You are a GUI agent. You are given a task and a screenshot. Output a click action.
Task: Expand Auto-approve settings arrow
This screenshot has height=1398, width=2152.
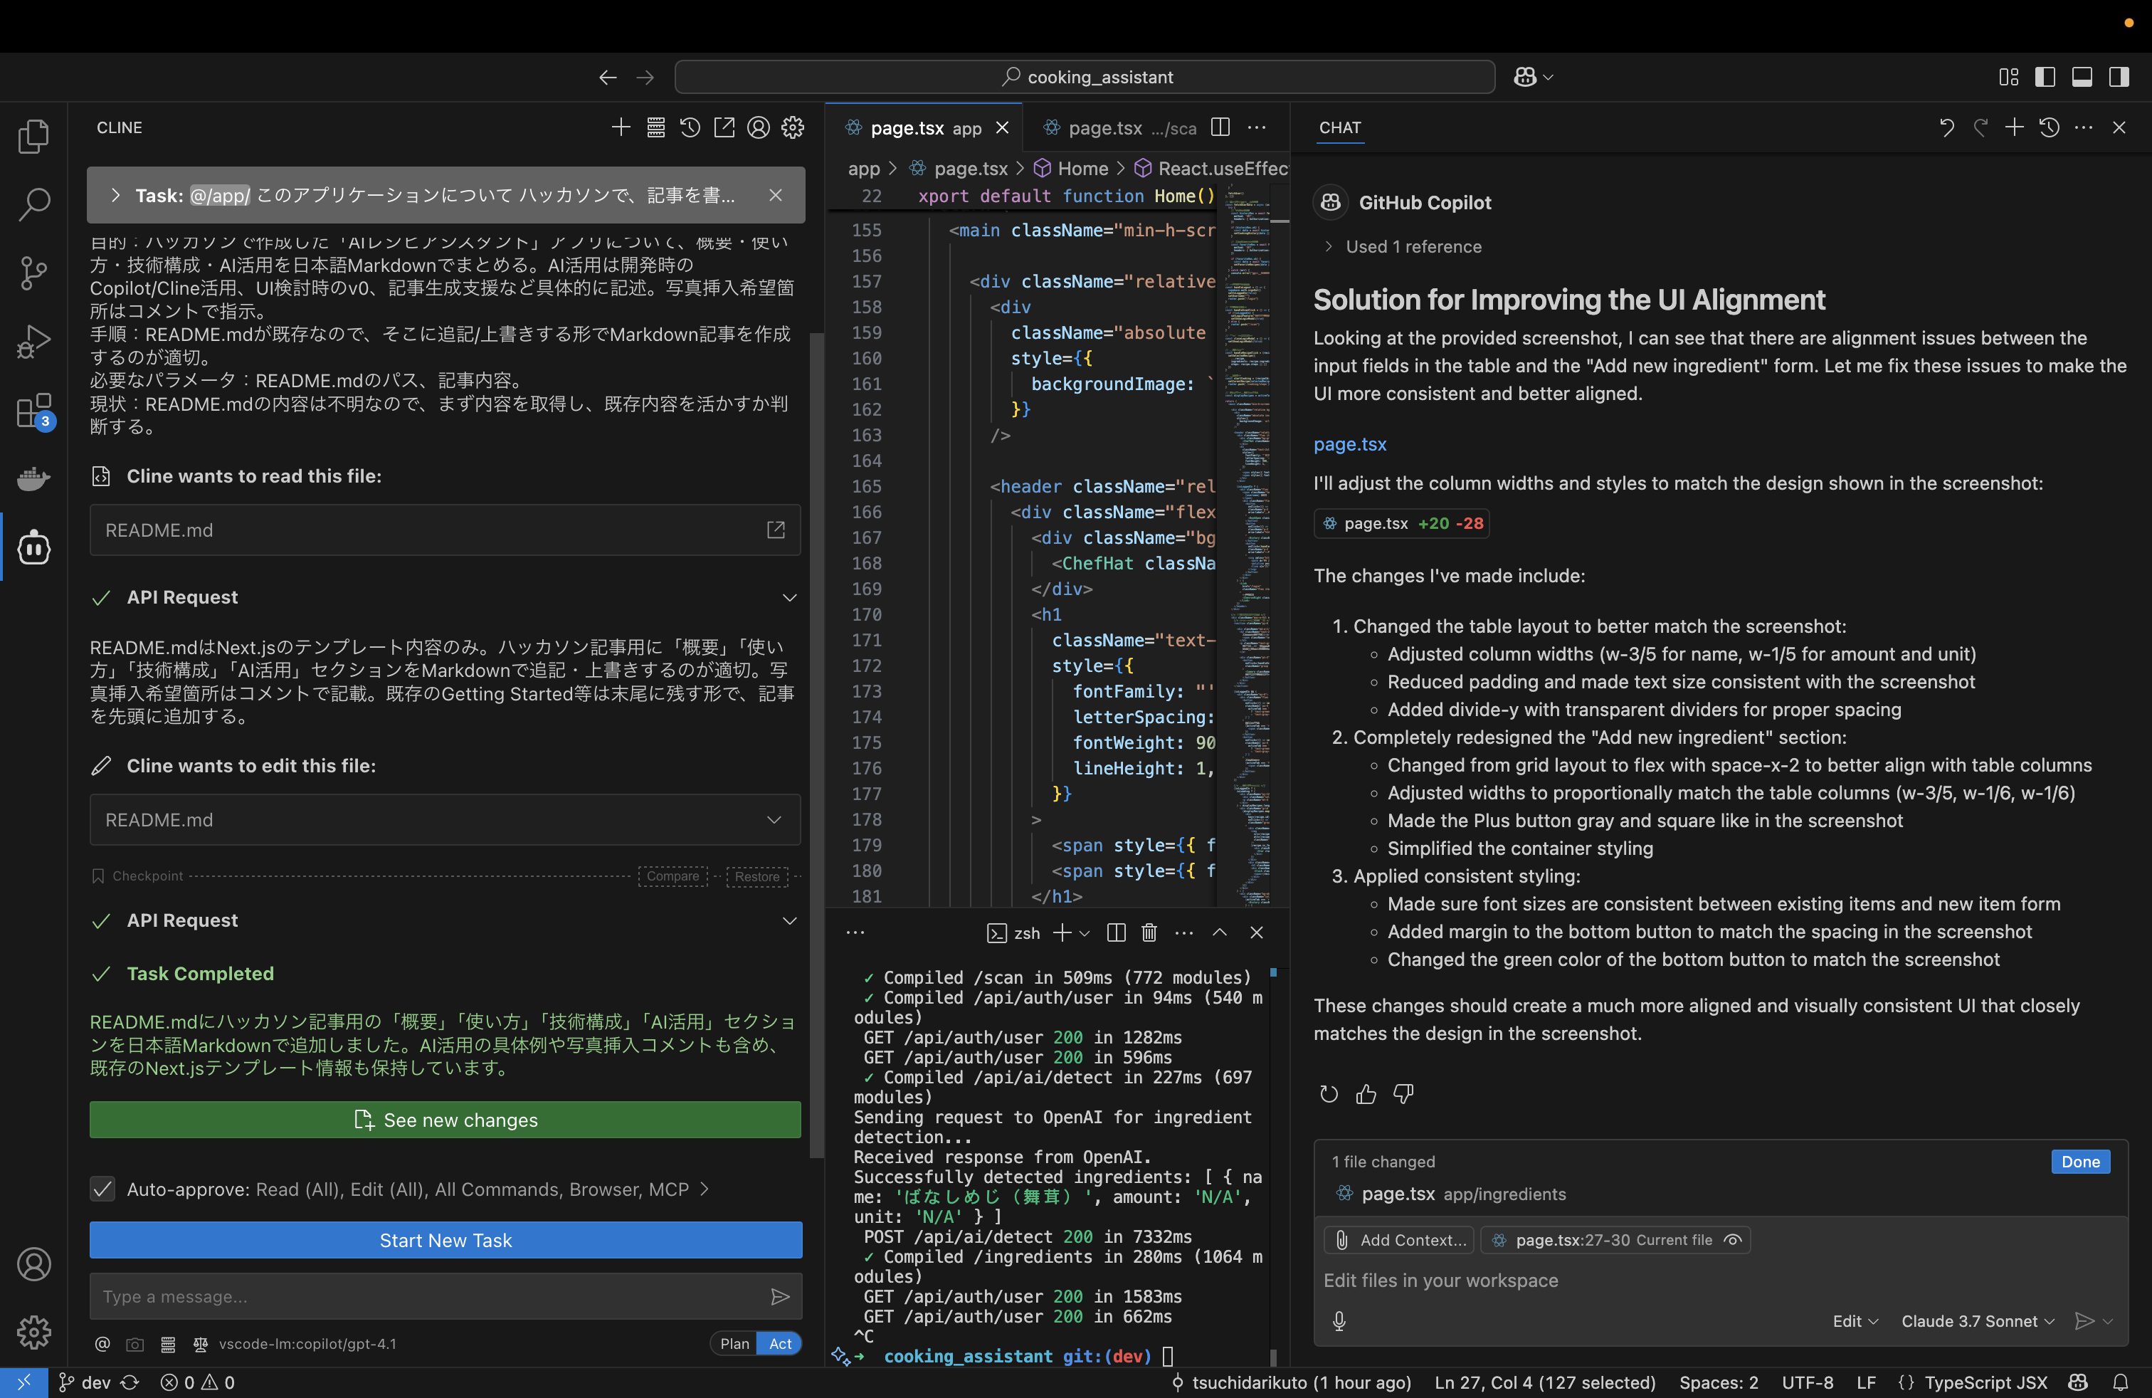(x=705, y=1189)
